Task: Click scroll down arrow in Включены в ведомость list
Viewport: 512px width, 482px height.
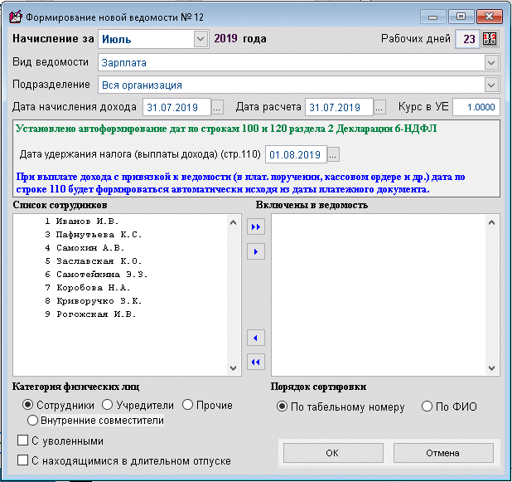Action: 492,368
